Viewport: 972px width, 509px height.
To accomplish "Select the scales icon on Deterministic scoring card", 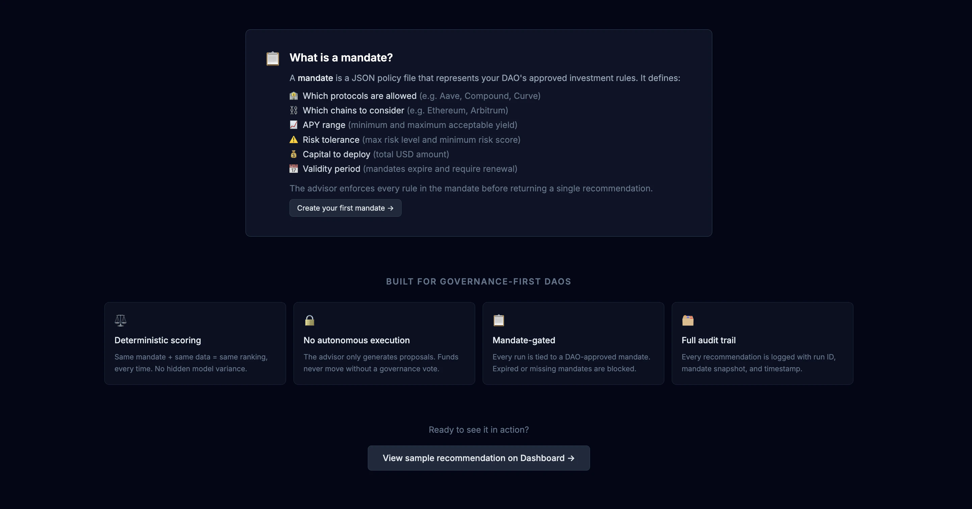I will click(120, 320).
